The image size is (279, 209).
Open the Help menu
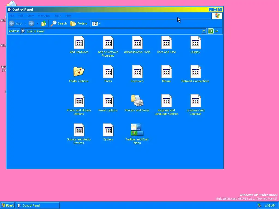click(x=68, y=16)
